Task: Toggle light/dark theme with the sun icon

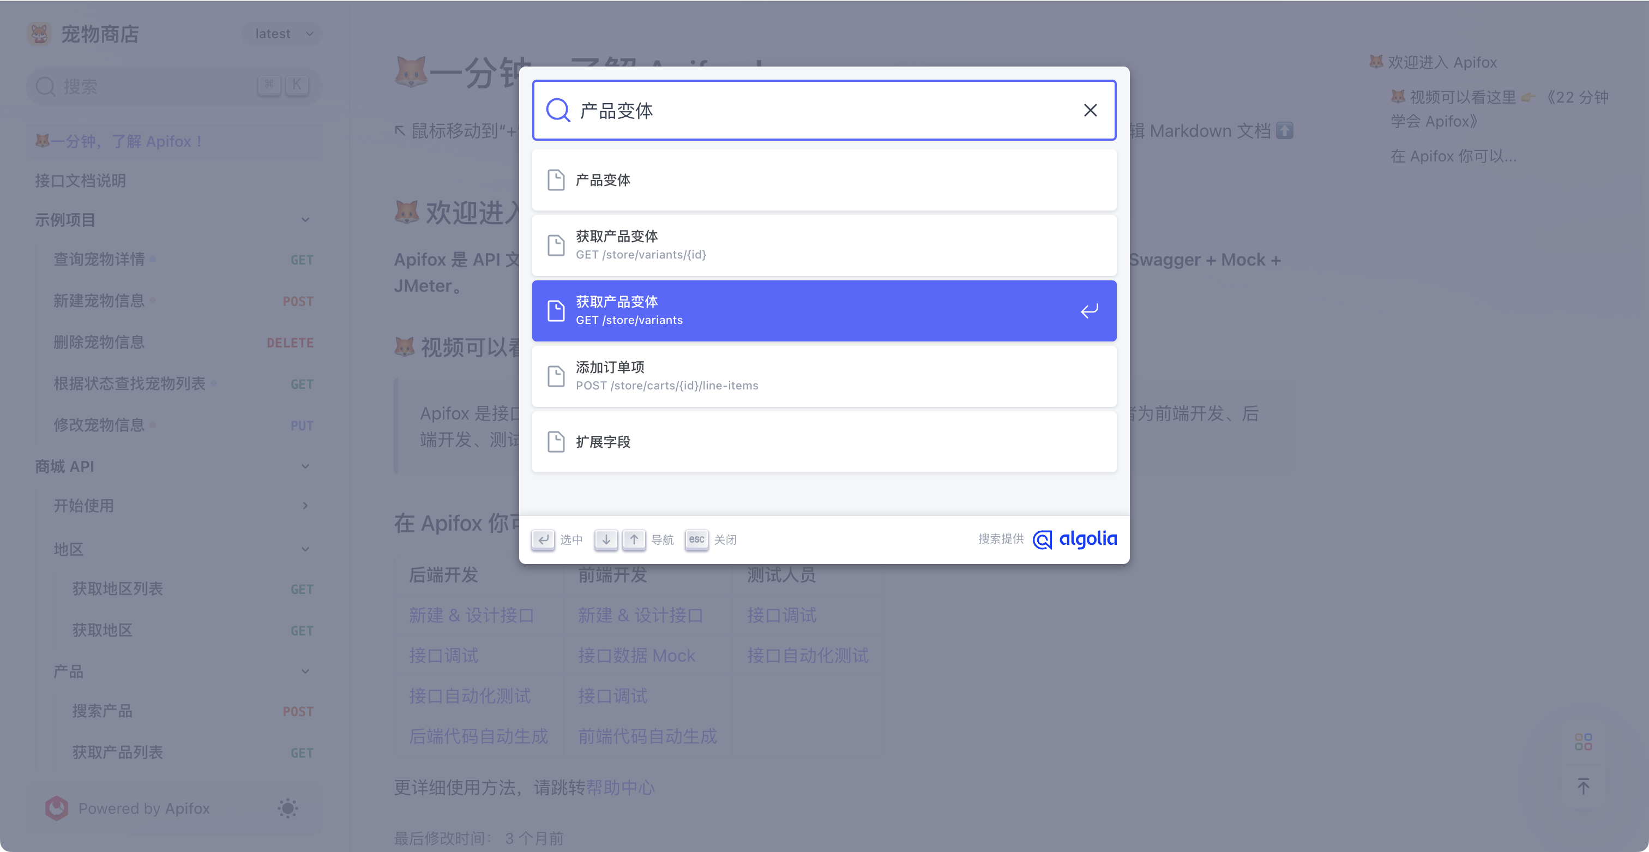Action: pos(288,808)
